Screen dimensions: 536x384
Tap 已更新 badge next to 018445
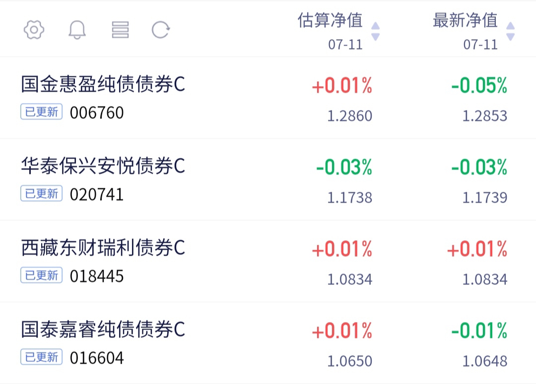tap(41, 275)
